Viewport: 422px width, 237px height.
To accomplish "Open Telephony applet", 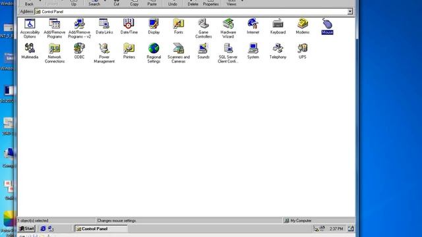I will (x=278, y=51).
